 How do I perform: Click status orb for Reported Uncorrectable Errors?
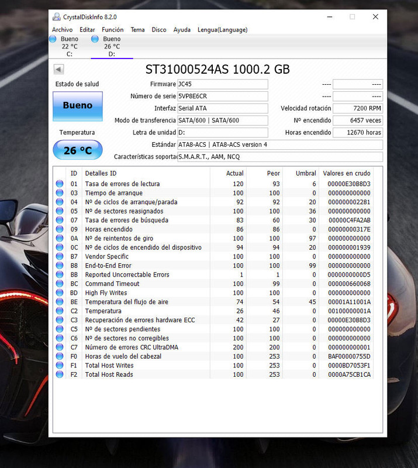pyautogui.click(x=60, y=274)
